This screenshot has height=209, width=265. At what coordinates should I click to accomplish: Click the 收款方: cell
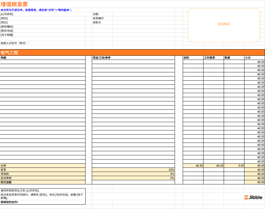[x=97, y=23]
